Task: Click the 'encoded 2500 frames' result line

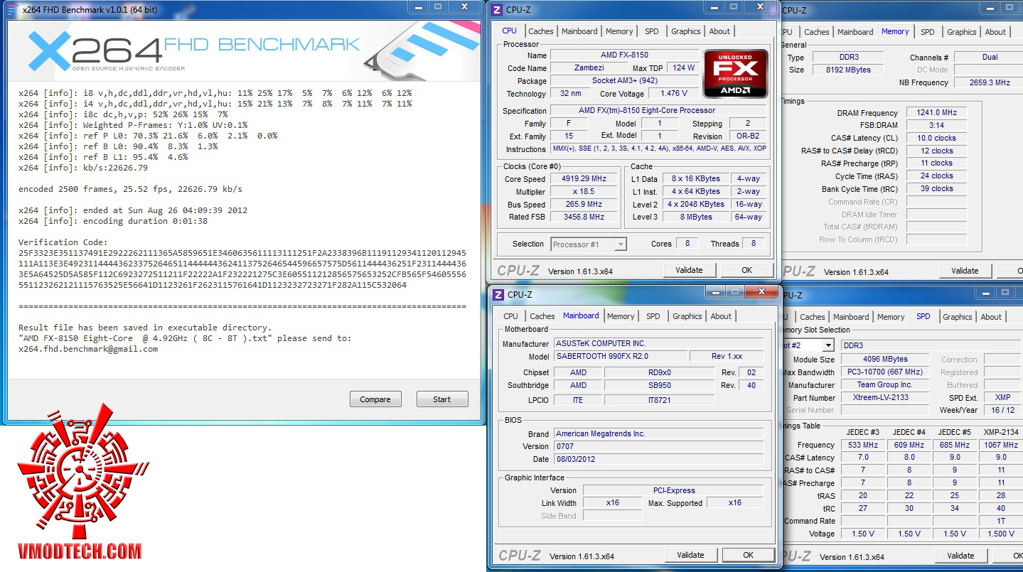Action: (130, 189)
